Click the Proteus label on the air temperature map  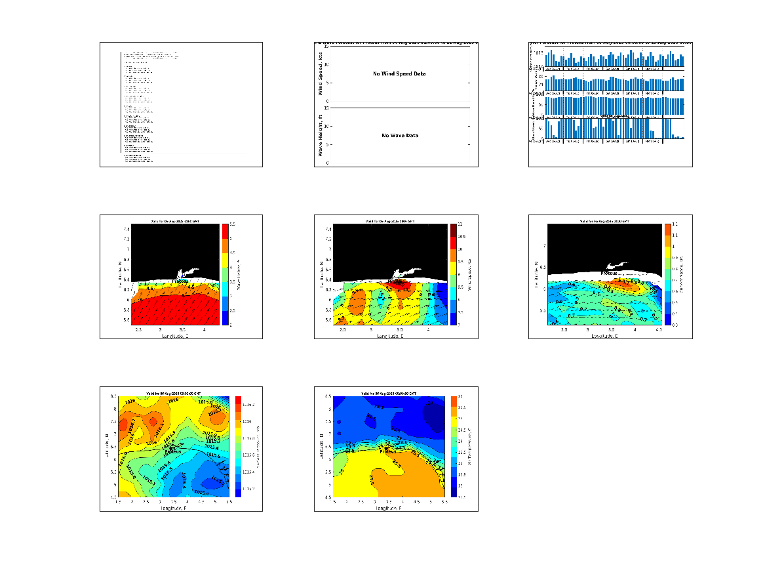coord(388,451)
